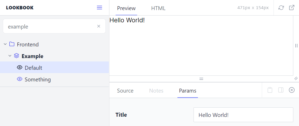Close the bottom drawer panel
The image size is (299, 126).
pyautogui.click(x=291, y=90)
